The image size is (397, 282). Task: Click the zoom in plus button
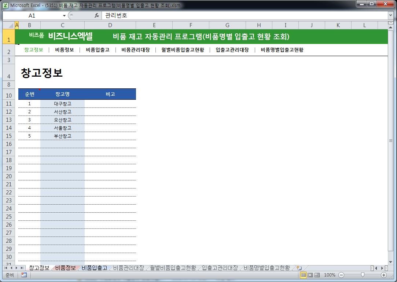coord(384,275)
